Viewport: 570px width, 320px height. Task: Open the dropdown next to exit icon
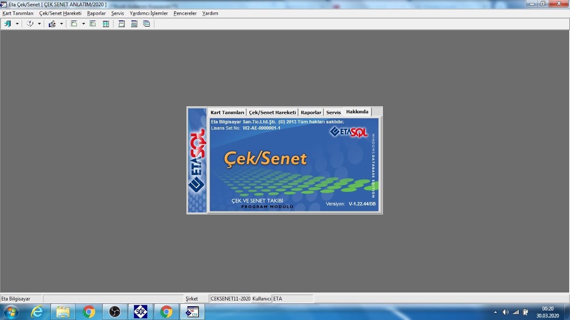point(17,24)
